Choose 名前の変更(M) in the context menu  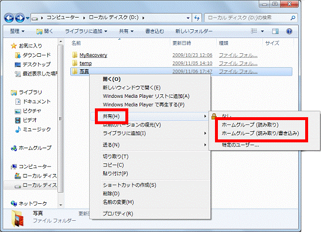[151, 202]
